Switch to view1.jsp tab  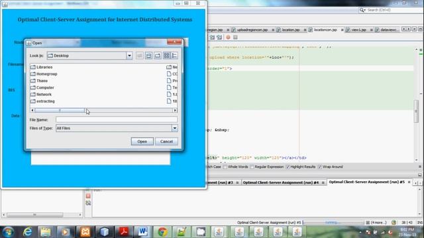point(358,30)
